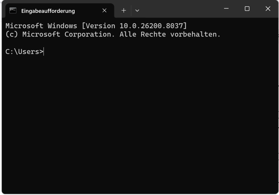Place cursor at the blinking text cursor
Image resolution: width=279 pixels, height=195 pixels.
[44, 51]
